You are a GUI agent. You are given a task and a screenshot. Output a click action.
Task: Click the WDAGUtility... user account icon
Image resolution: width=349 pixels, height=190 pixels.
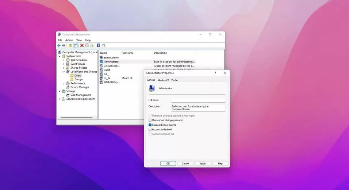(x=101, y=82)
